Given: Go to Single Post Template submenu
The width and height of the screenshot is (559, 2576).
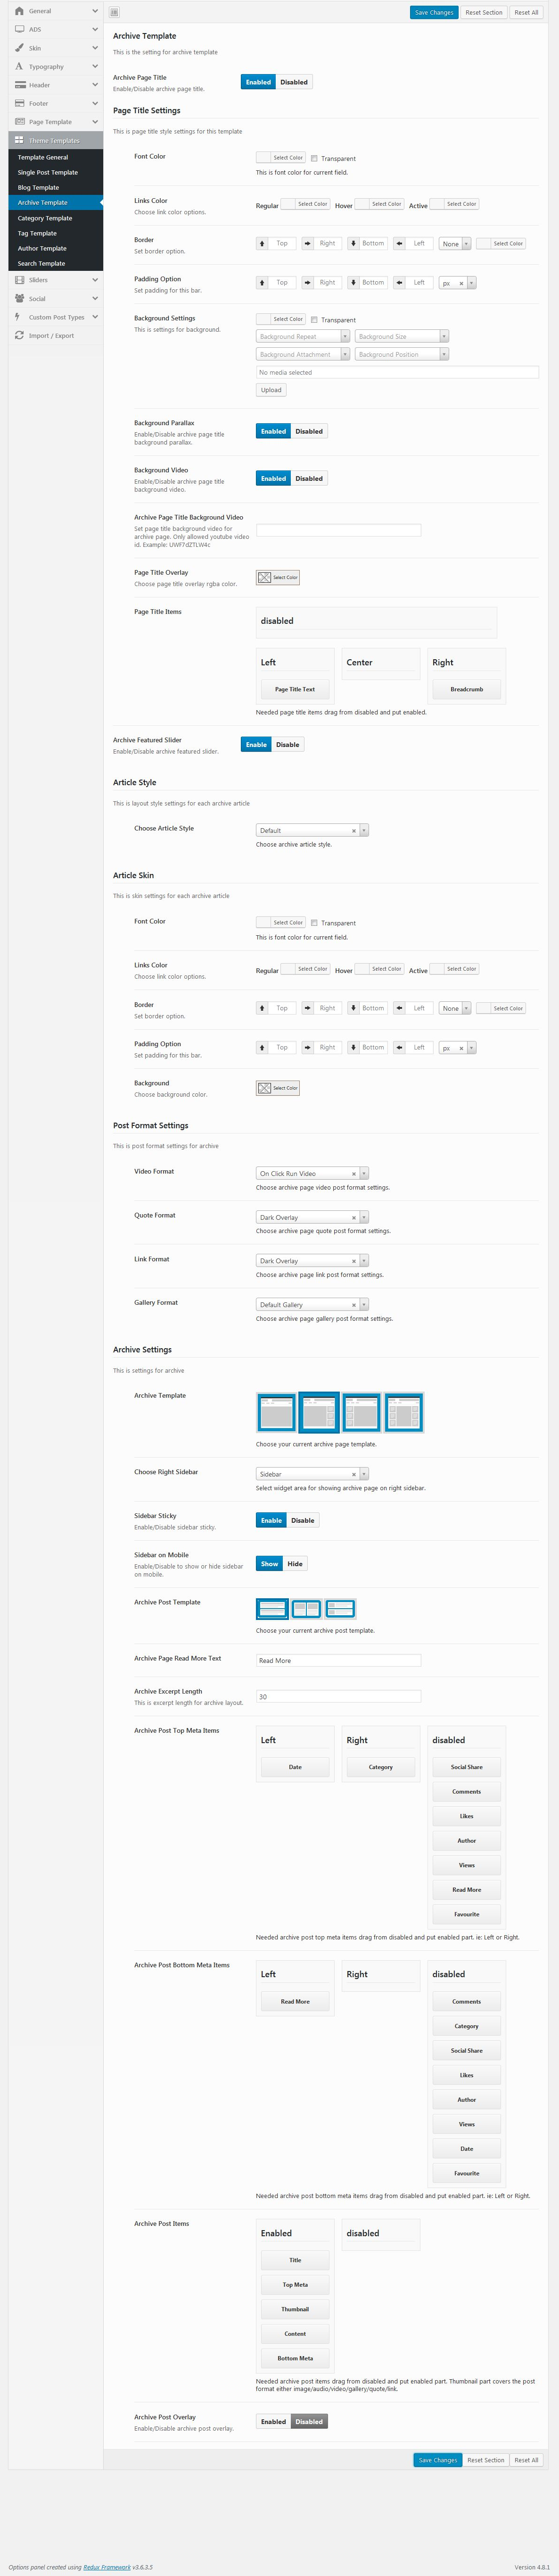Looking at the screenshot, I should pos(47,172).
